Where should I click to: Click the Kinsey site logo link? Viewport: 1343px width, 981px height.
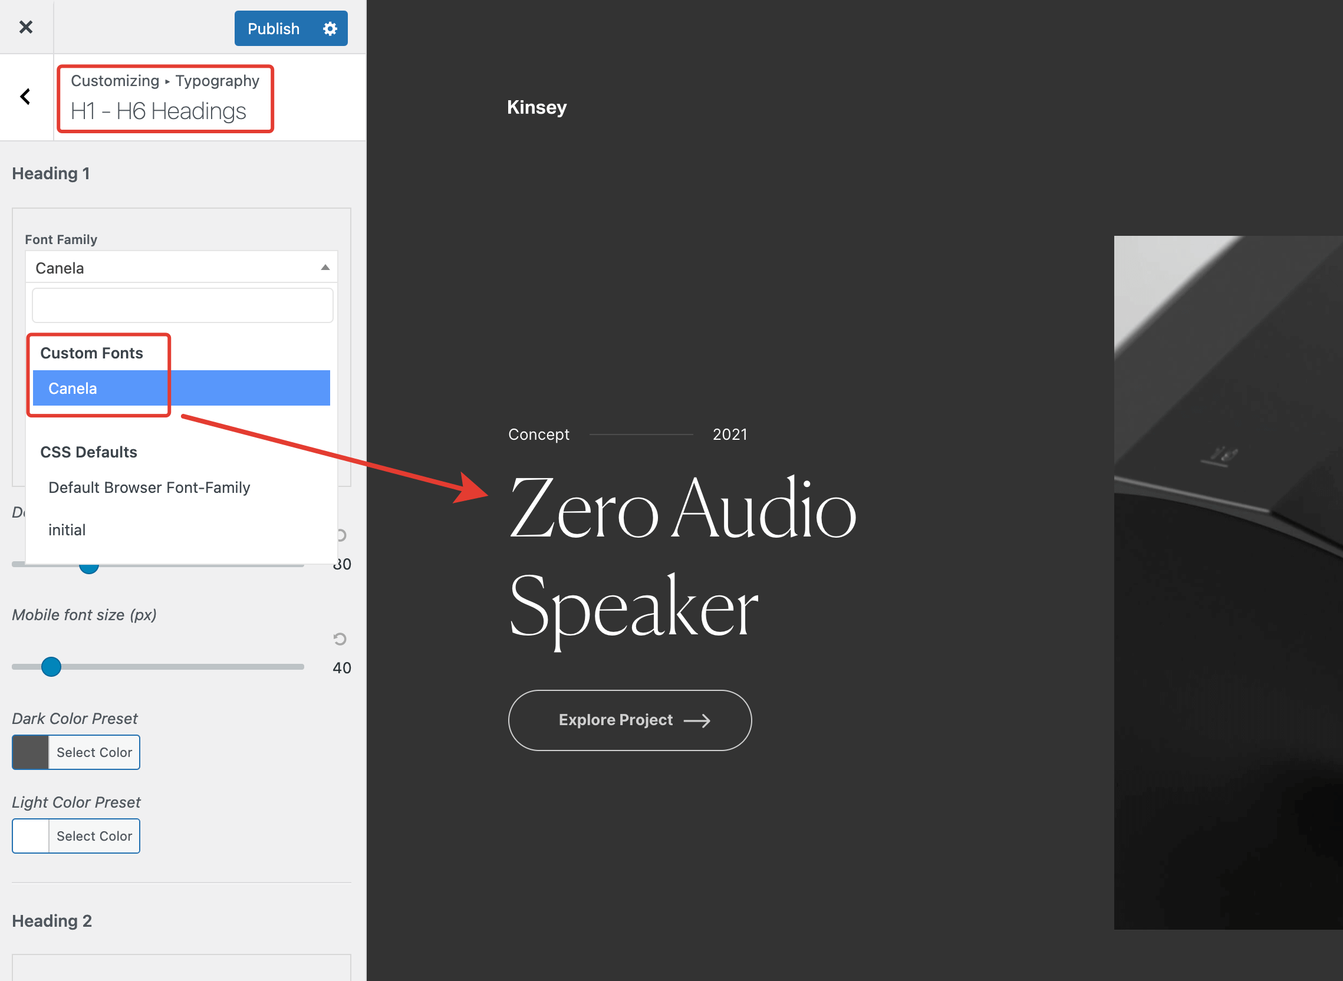[x=536, y=107]
